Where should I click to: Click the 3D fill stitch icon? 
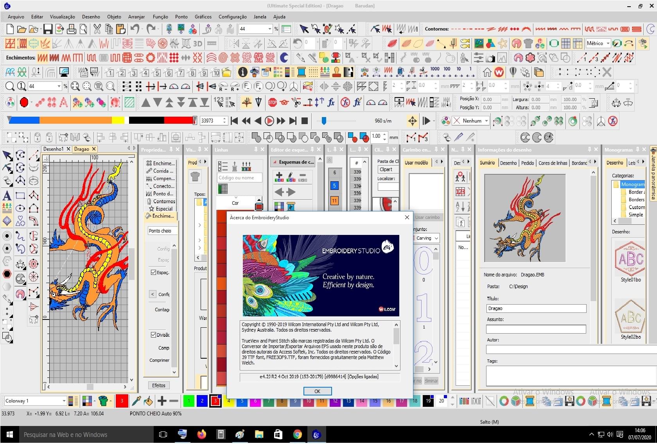pos(198,43)
